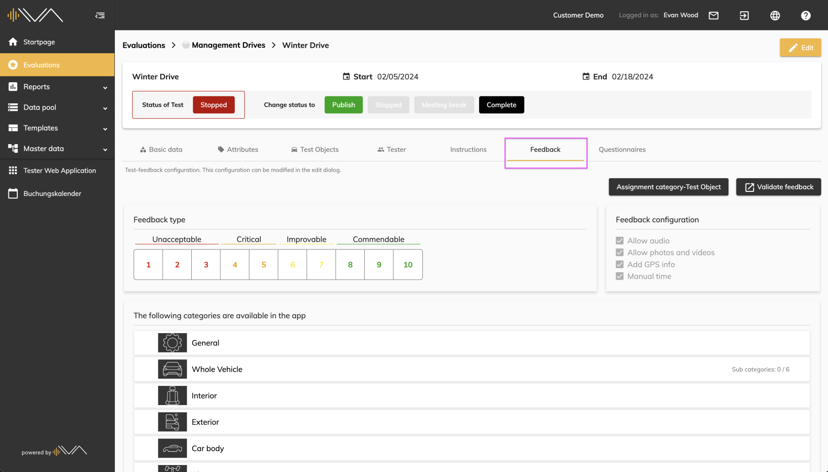Click the Validate feedback button
The image size is (828, 472).
(778, 187)
